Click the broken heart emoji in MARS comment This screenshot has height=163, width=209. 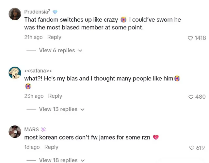(156, 137)
